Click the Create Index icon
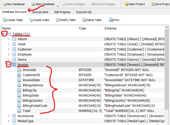Image resolution: width=170 pixels, height=125 pixels. (31, 20)
